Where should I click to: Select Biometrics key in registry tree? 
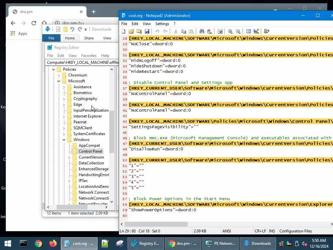coord(82,93)
